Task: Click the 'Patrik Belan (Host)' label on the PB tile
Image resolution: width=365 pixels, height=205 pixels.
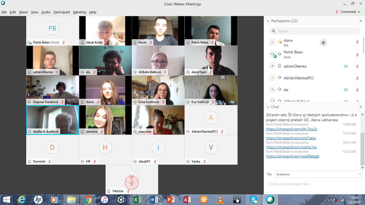Action: click(46, 42)
